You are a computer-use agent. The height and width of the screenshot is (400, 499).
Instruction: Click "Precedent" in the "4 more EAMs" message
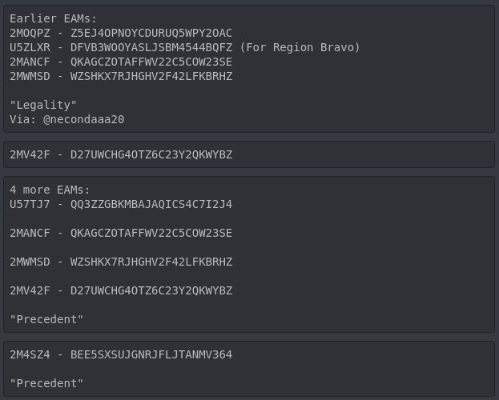click(x=46, y=319)
